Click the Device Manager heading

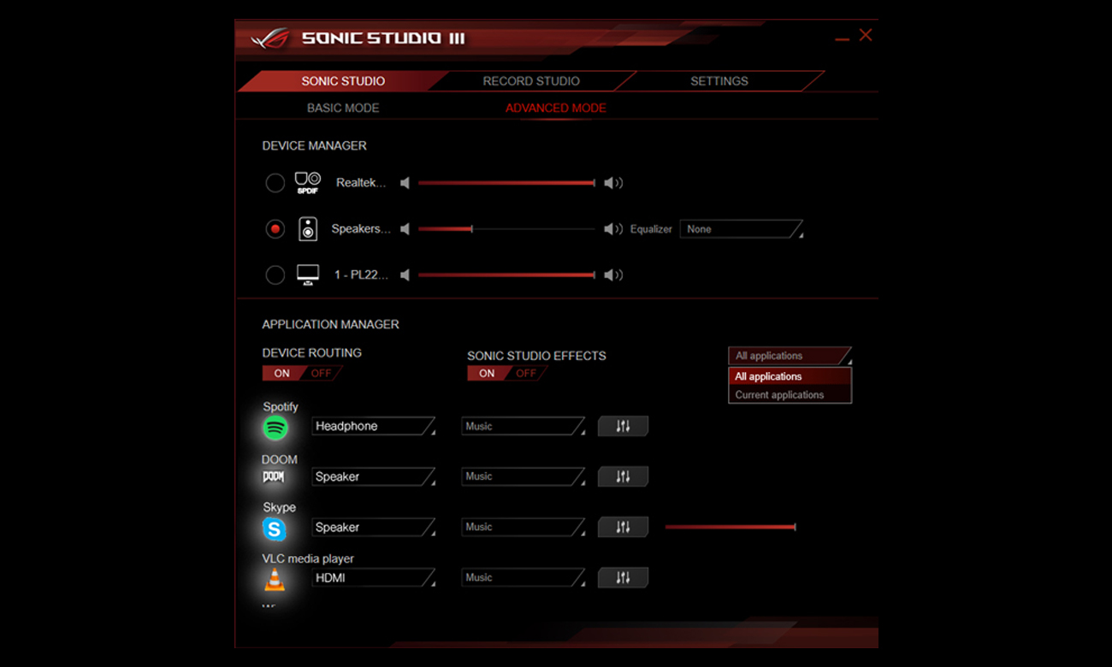314,146
